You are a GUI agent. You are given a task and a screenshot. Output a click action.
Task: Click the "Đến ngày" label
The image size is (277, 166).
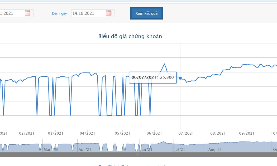(59, 13)
